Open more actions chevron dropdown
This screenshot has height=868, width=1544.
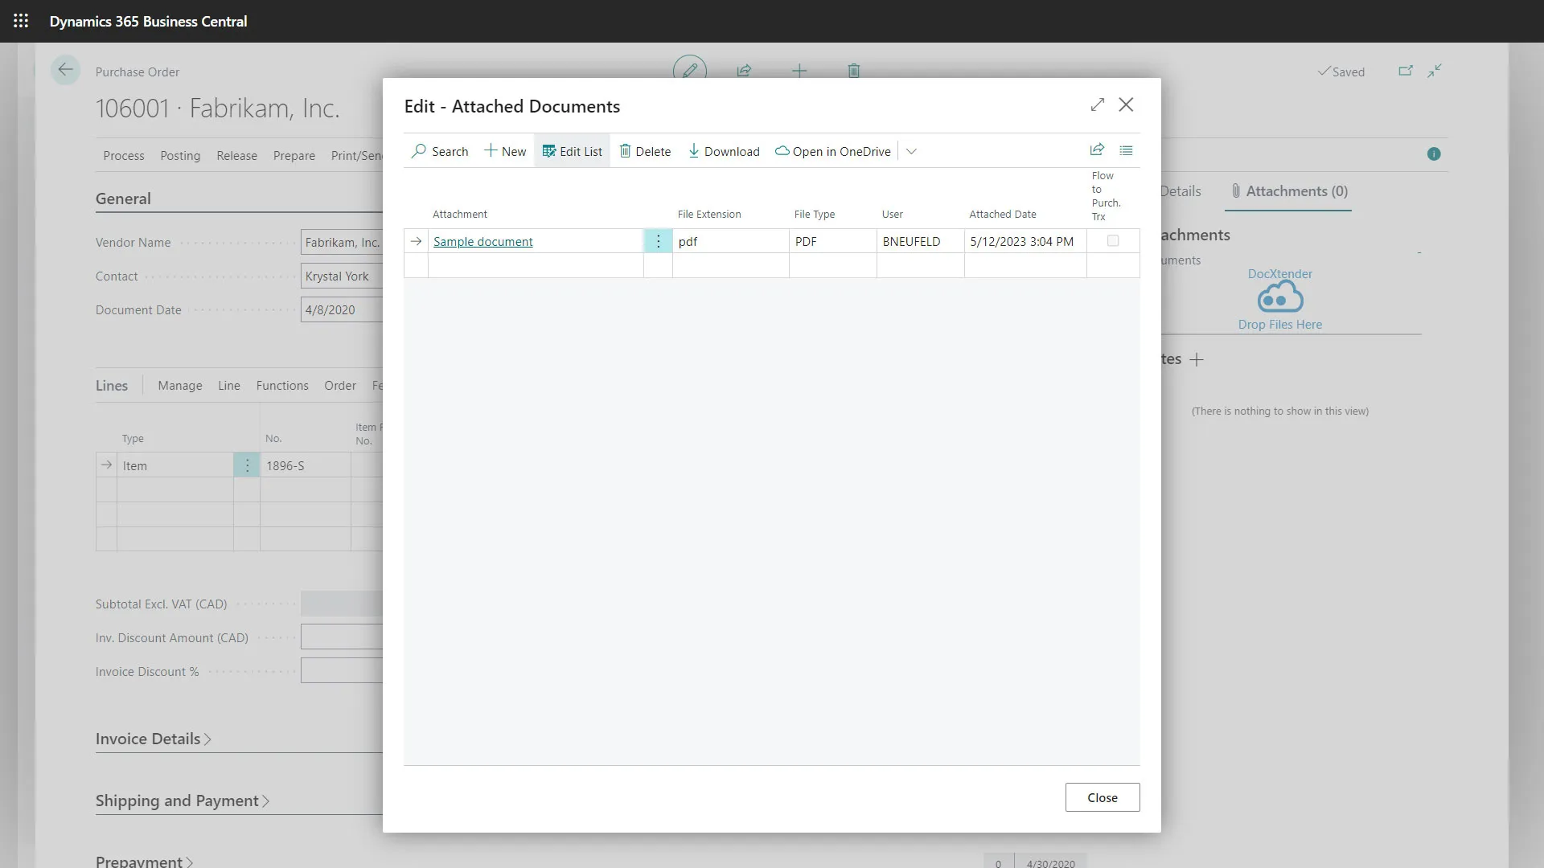click(911, 151)
